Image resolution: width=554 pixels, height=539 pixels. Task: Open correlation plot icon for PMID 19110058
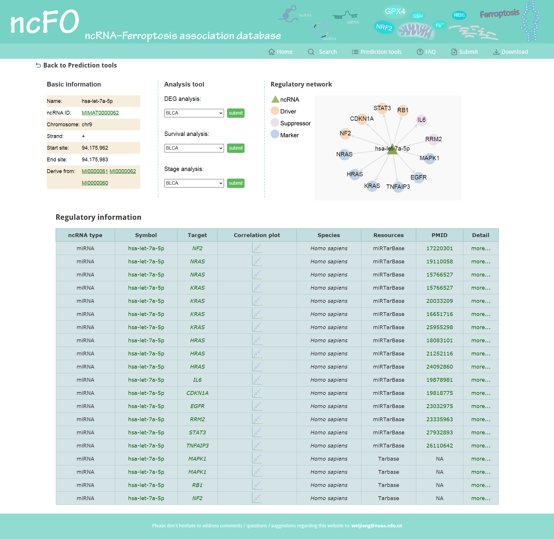[257, 261]
